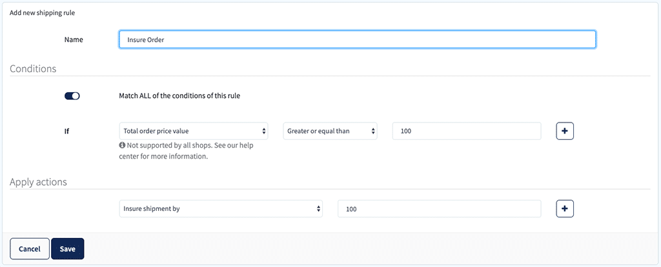Click the Name field containing Insure Order
This screenshot has width=661, height=267.
tap(358, 39)
